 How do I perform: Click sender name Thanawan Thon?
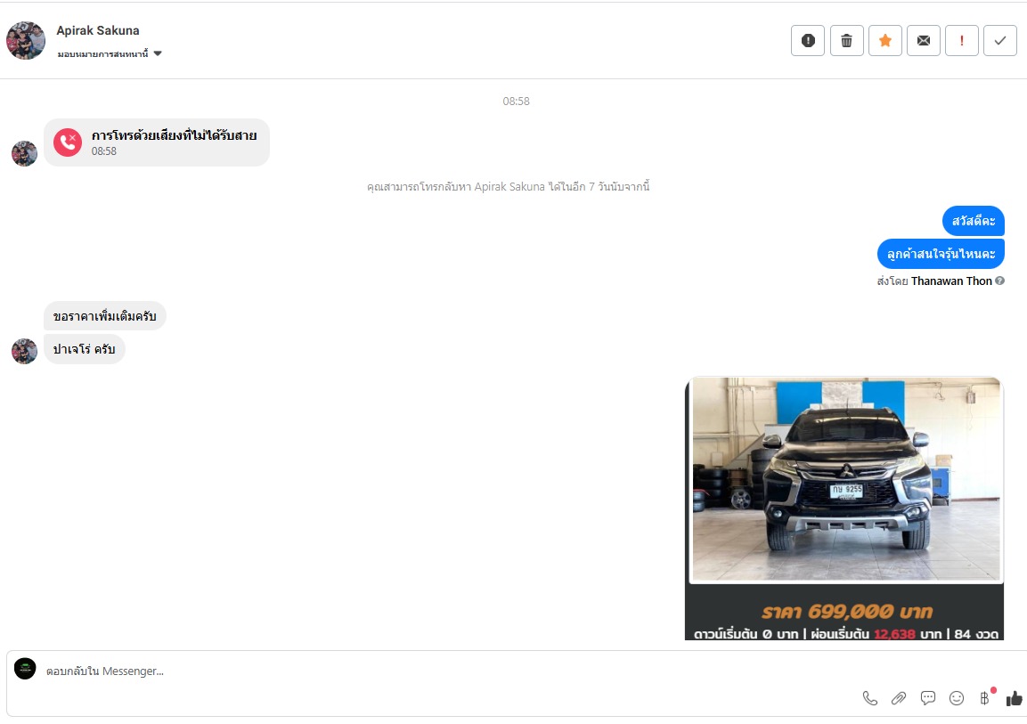coord(950,281)
